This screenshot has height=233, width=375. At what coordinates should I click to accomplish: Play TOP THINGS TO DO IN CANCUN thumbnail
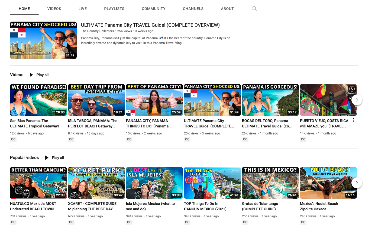pos(212,183)
